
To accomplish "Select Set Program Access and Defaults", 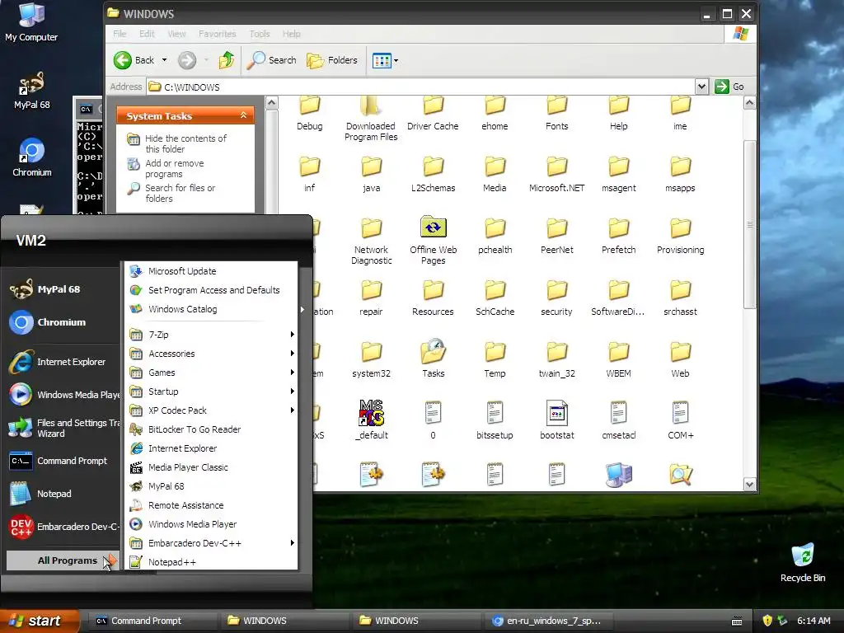I will click(x=212, y=290).
